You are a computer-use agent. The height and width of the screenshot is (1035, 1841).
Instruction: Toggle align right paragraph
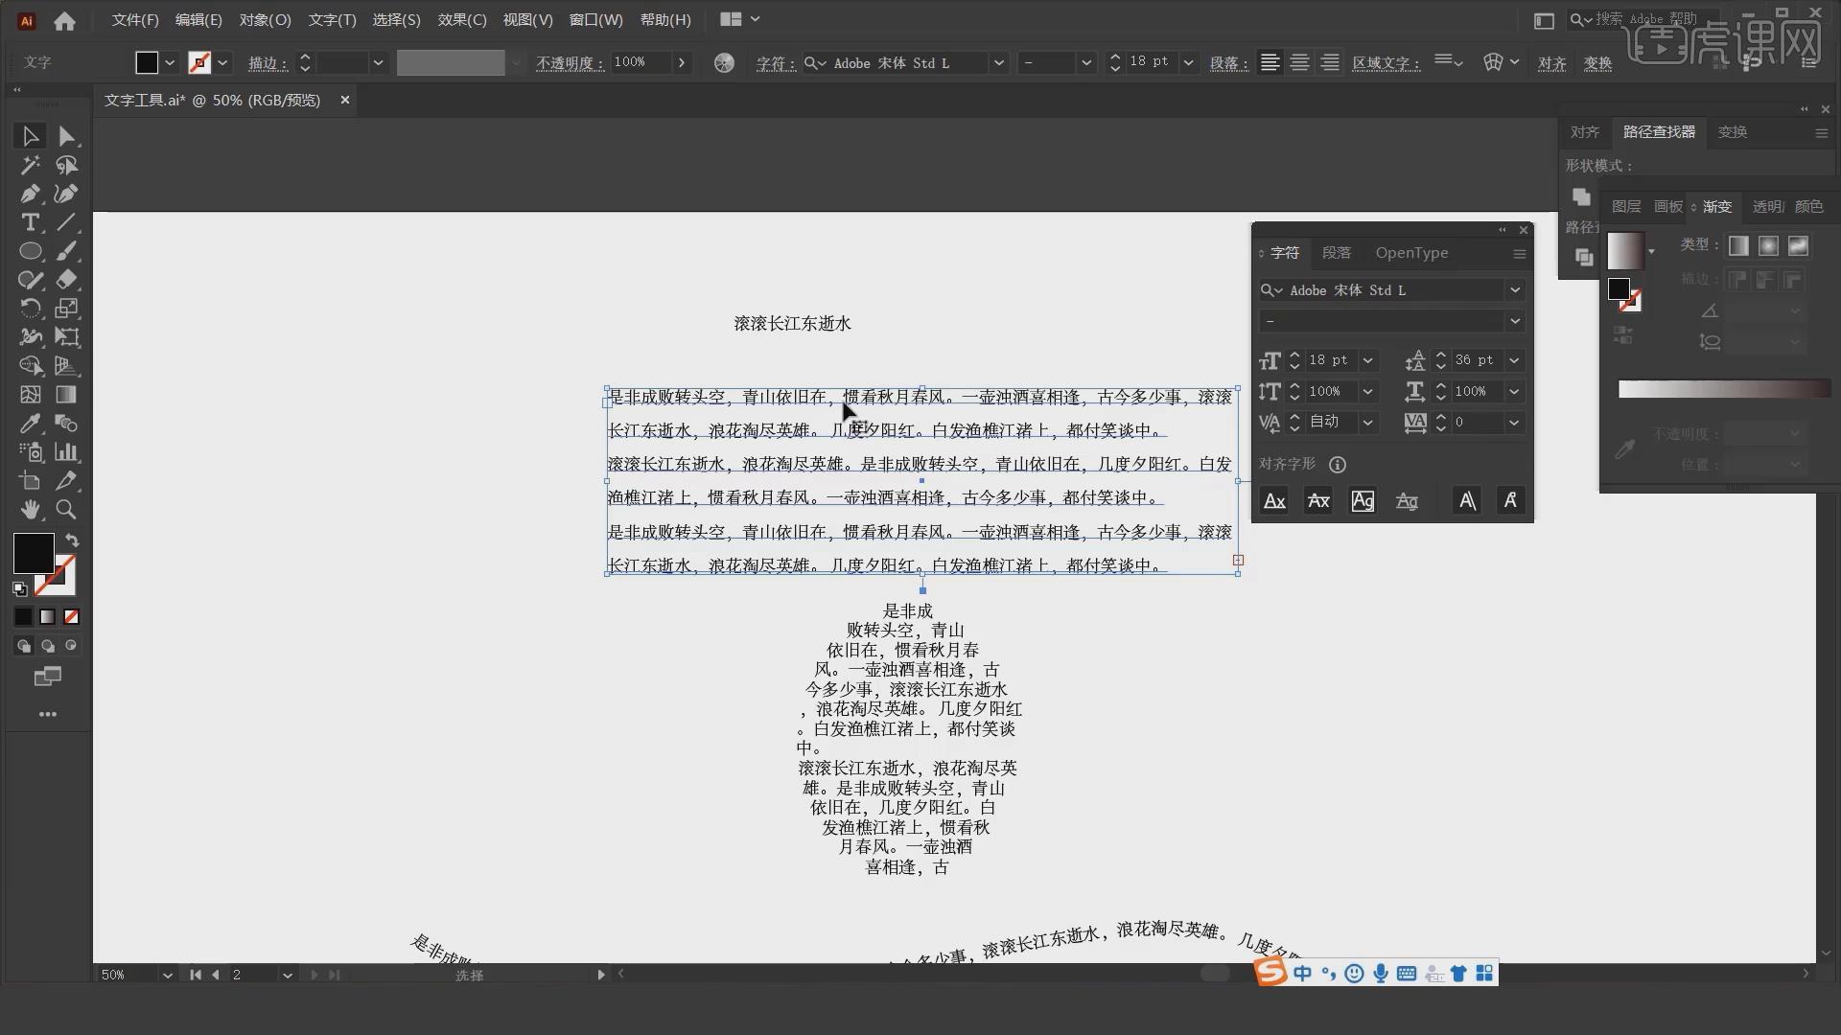1330,62
